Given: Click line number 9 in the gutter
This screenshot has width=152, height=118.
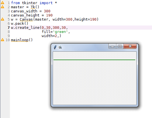Looking at the screenshot, I should point(9,36).
